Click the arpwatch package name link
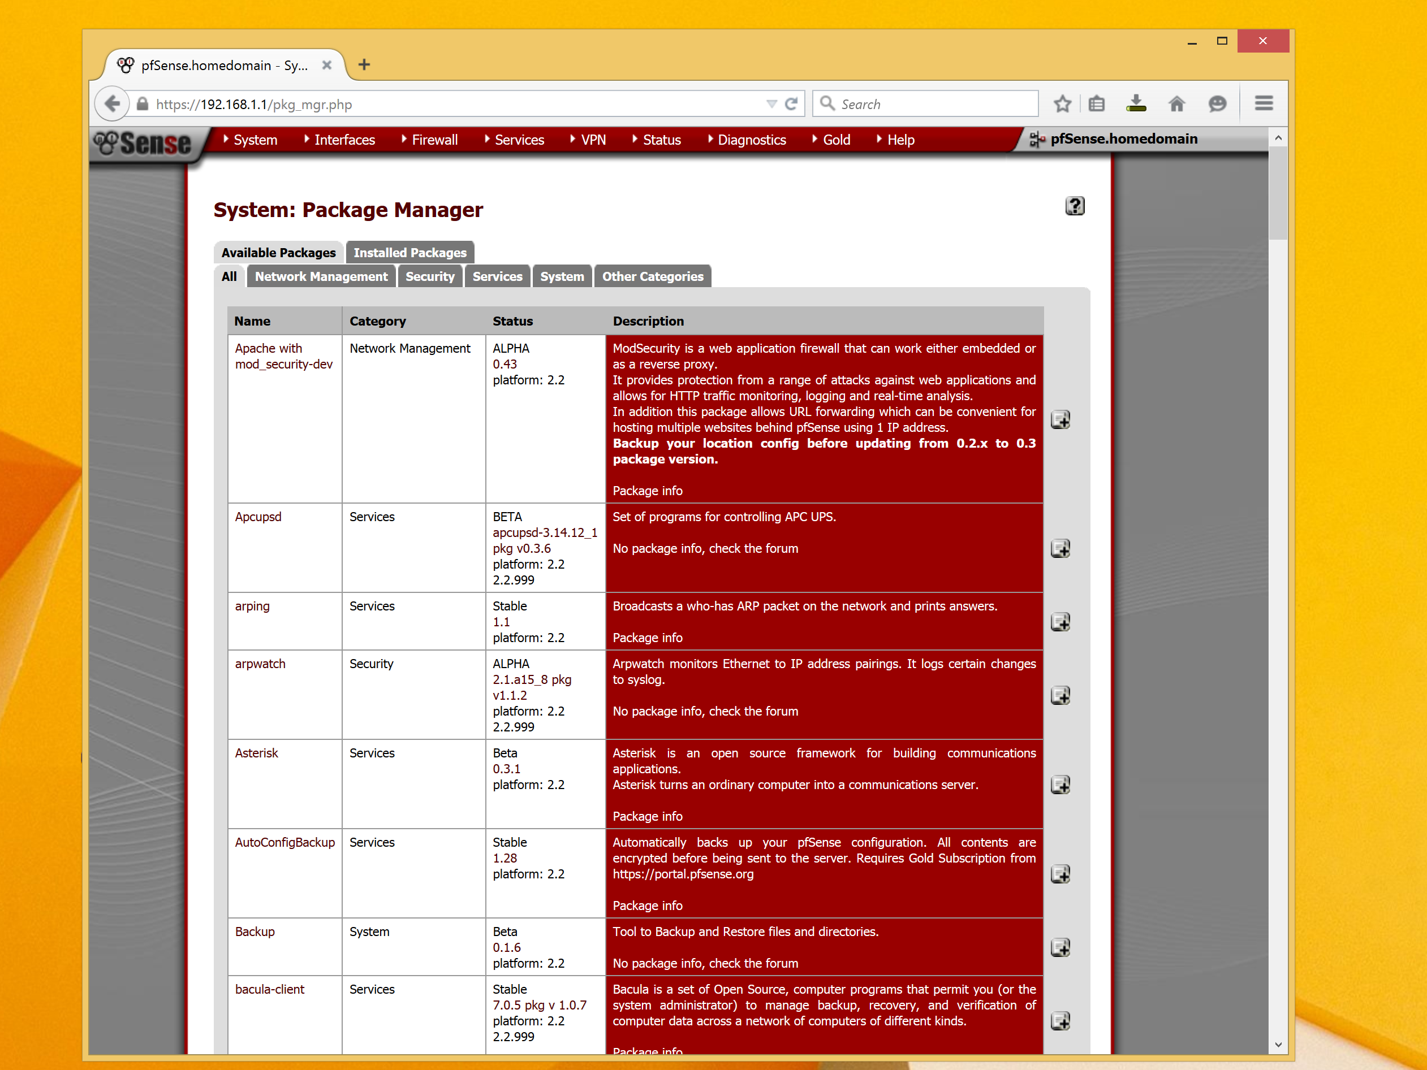The width and height of the screenshot is (1427, 1070). click(x=260, y=664)
